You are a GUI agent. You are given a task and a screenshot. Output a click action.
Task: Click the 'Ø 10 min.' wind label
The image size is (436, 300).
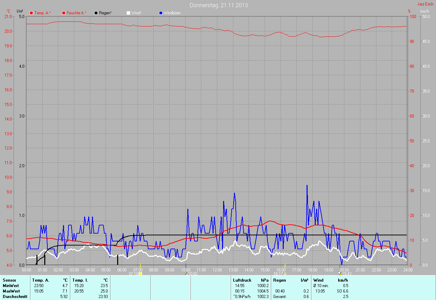[x=321, y=286]
